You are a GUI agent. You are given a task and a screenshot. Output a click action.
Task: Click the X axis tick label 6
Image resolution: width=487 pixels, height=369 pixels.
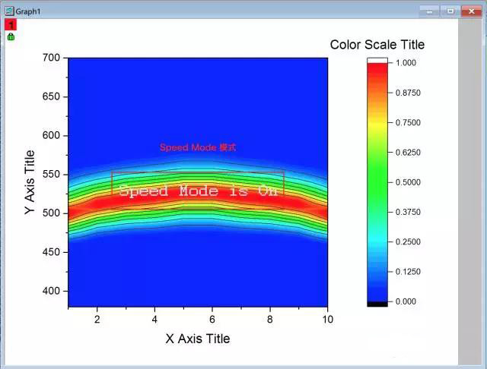[212, 320]
